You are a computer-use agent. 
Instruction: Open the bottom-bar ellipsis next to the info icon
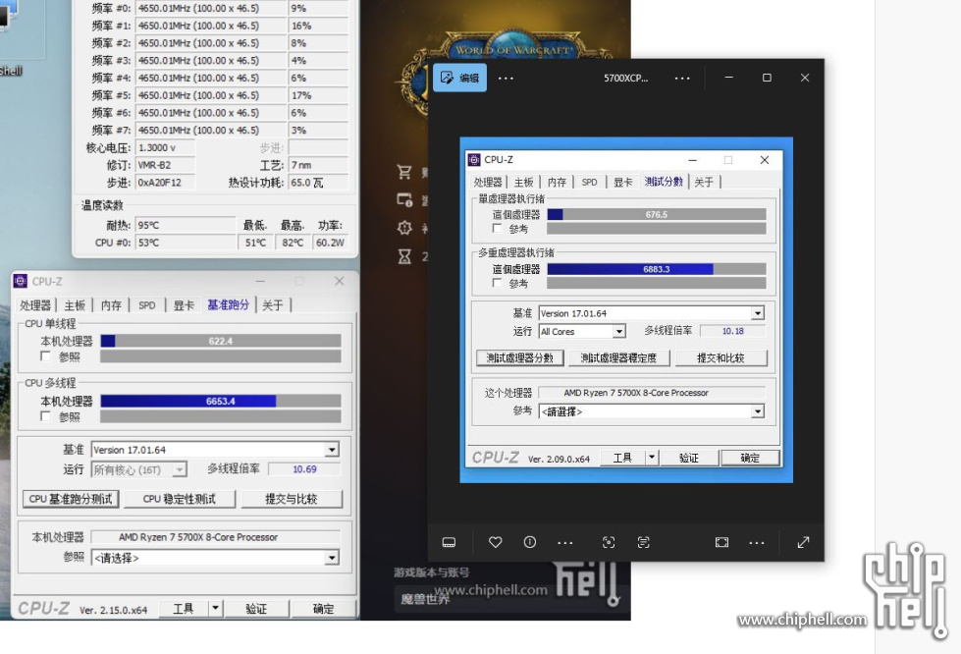[x=565, y=543]
